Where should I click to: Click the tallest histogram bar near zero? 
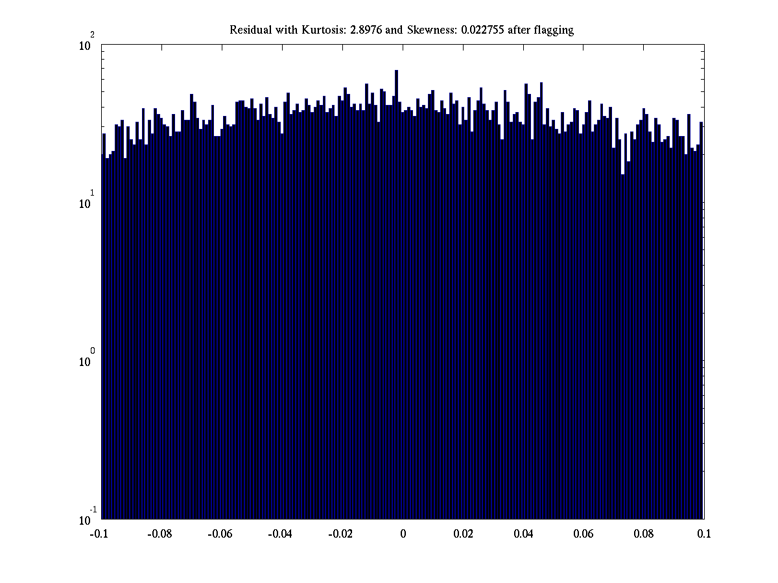(x=396, y=291)
